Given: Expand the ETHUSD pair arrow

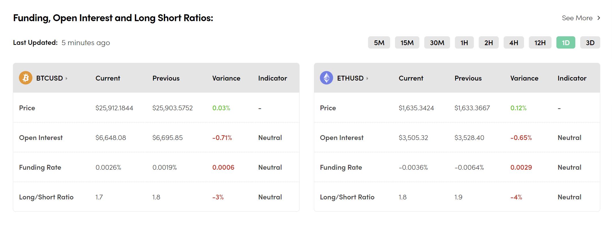Looking at the screenshot, I should [x=367, y=78].
